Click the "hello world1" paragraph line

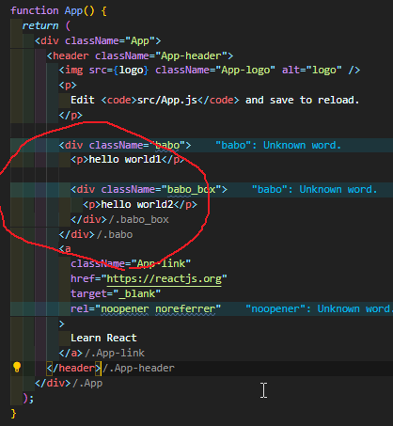[x=128, y=160]
